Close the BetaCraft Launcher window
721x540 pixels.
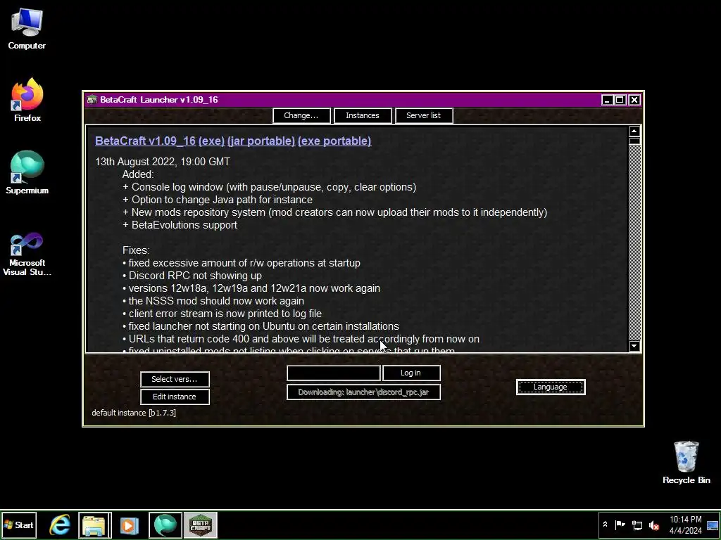[634, 100]
